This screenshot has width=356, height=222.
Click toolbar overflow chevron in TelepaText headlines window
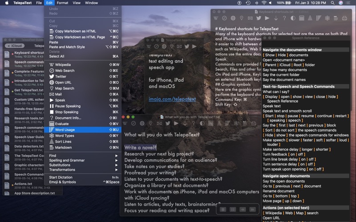(x=201, y=47)
